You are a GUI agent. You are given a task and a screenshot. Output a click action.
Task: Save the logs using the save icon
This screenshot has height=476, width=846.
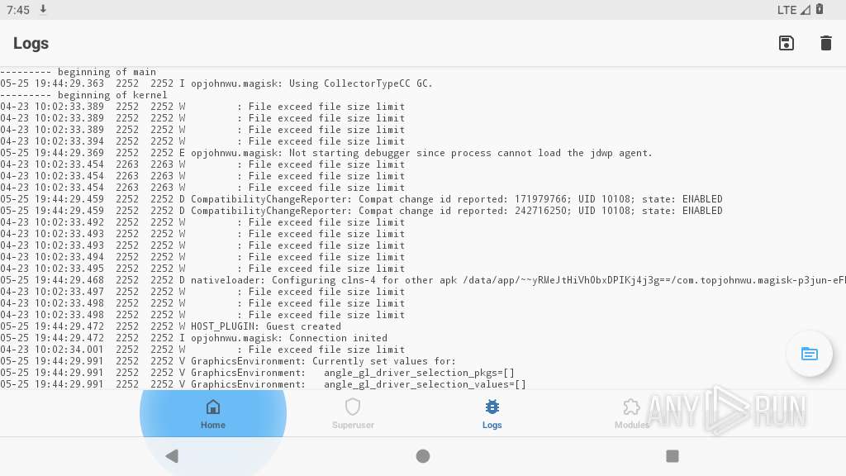(787, 43)
